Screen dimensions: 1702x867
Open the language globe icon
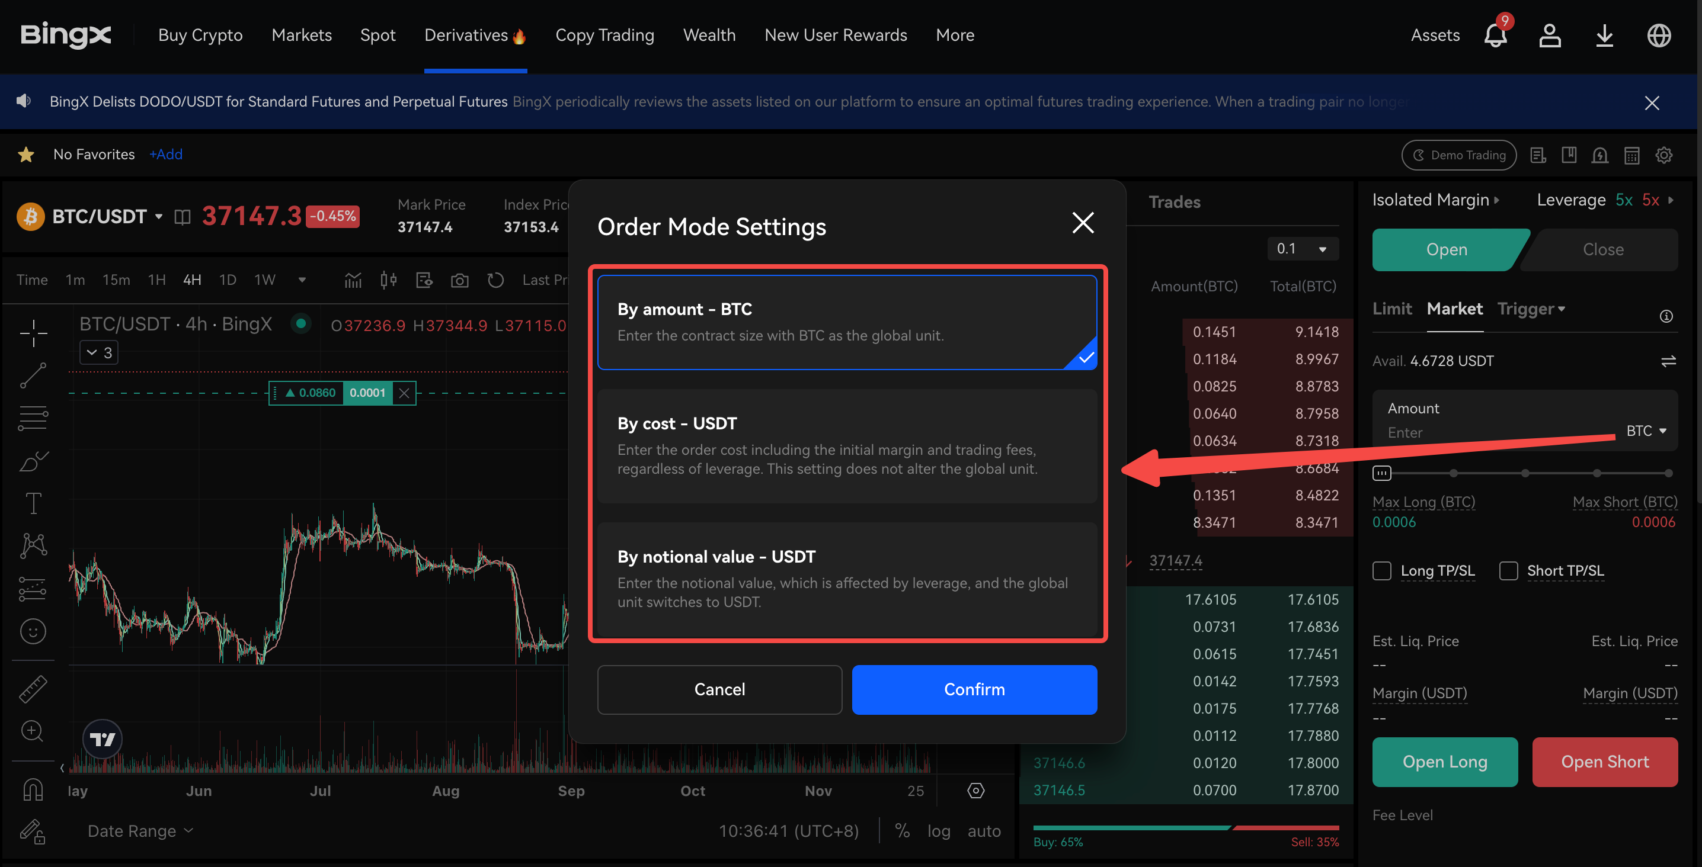click(1658, 36)
